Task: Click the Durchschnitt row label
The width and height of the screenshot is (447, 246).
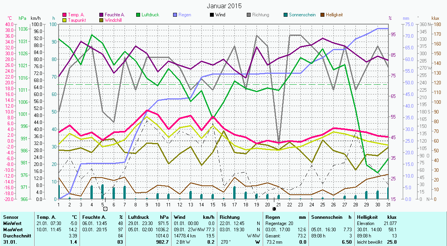Action: tap(15, 236)
